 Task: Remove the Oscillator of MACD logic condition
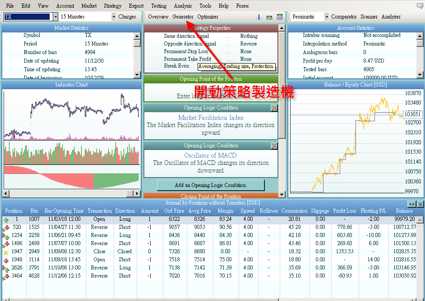point(274,146)
